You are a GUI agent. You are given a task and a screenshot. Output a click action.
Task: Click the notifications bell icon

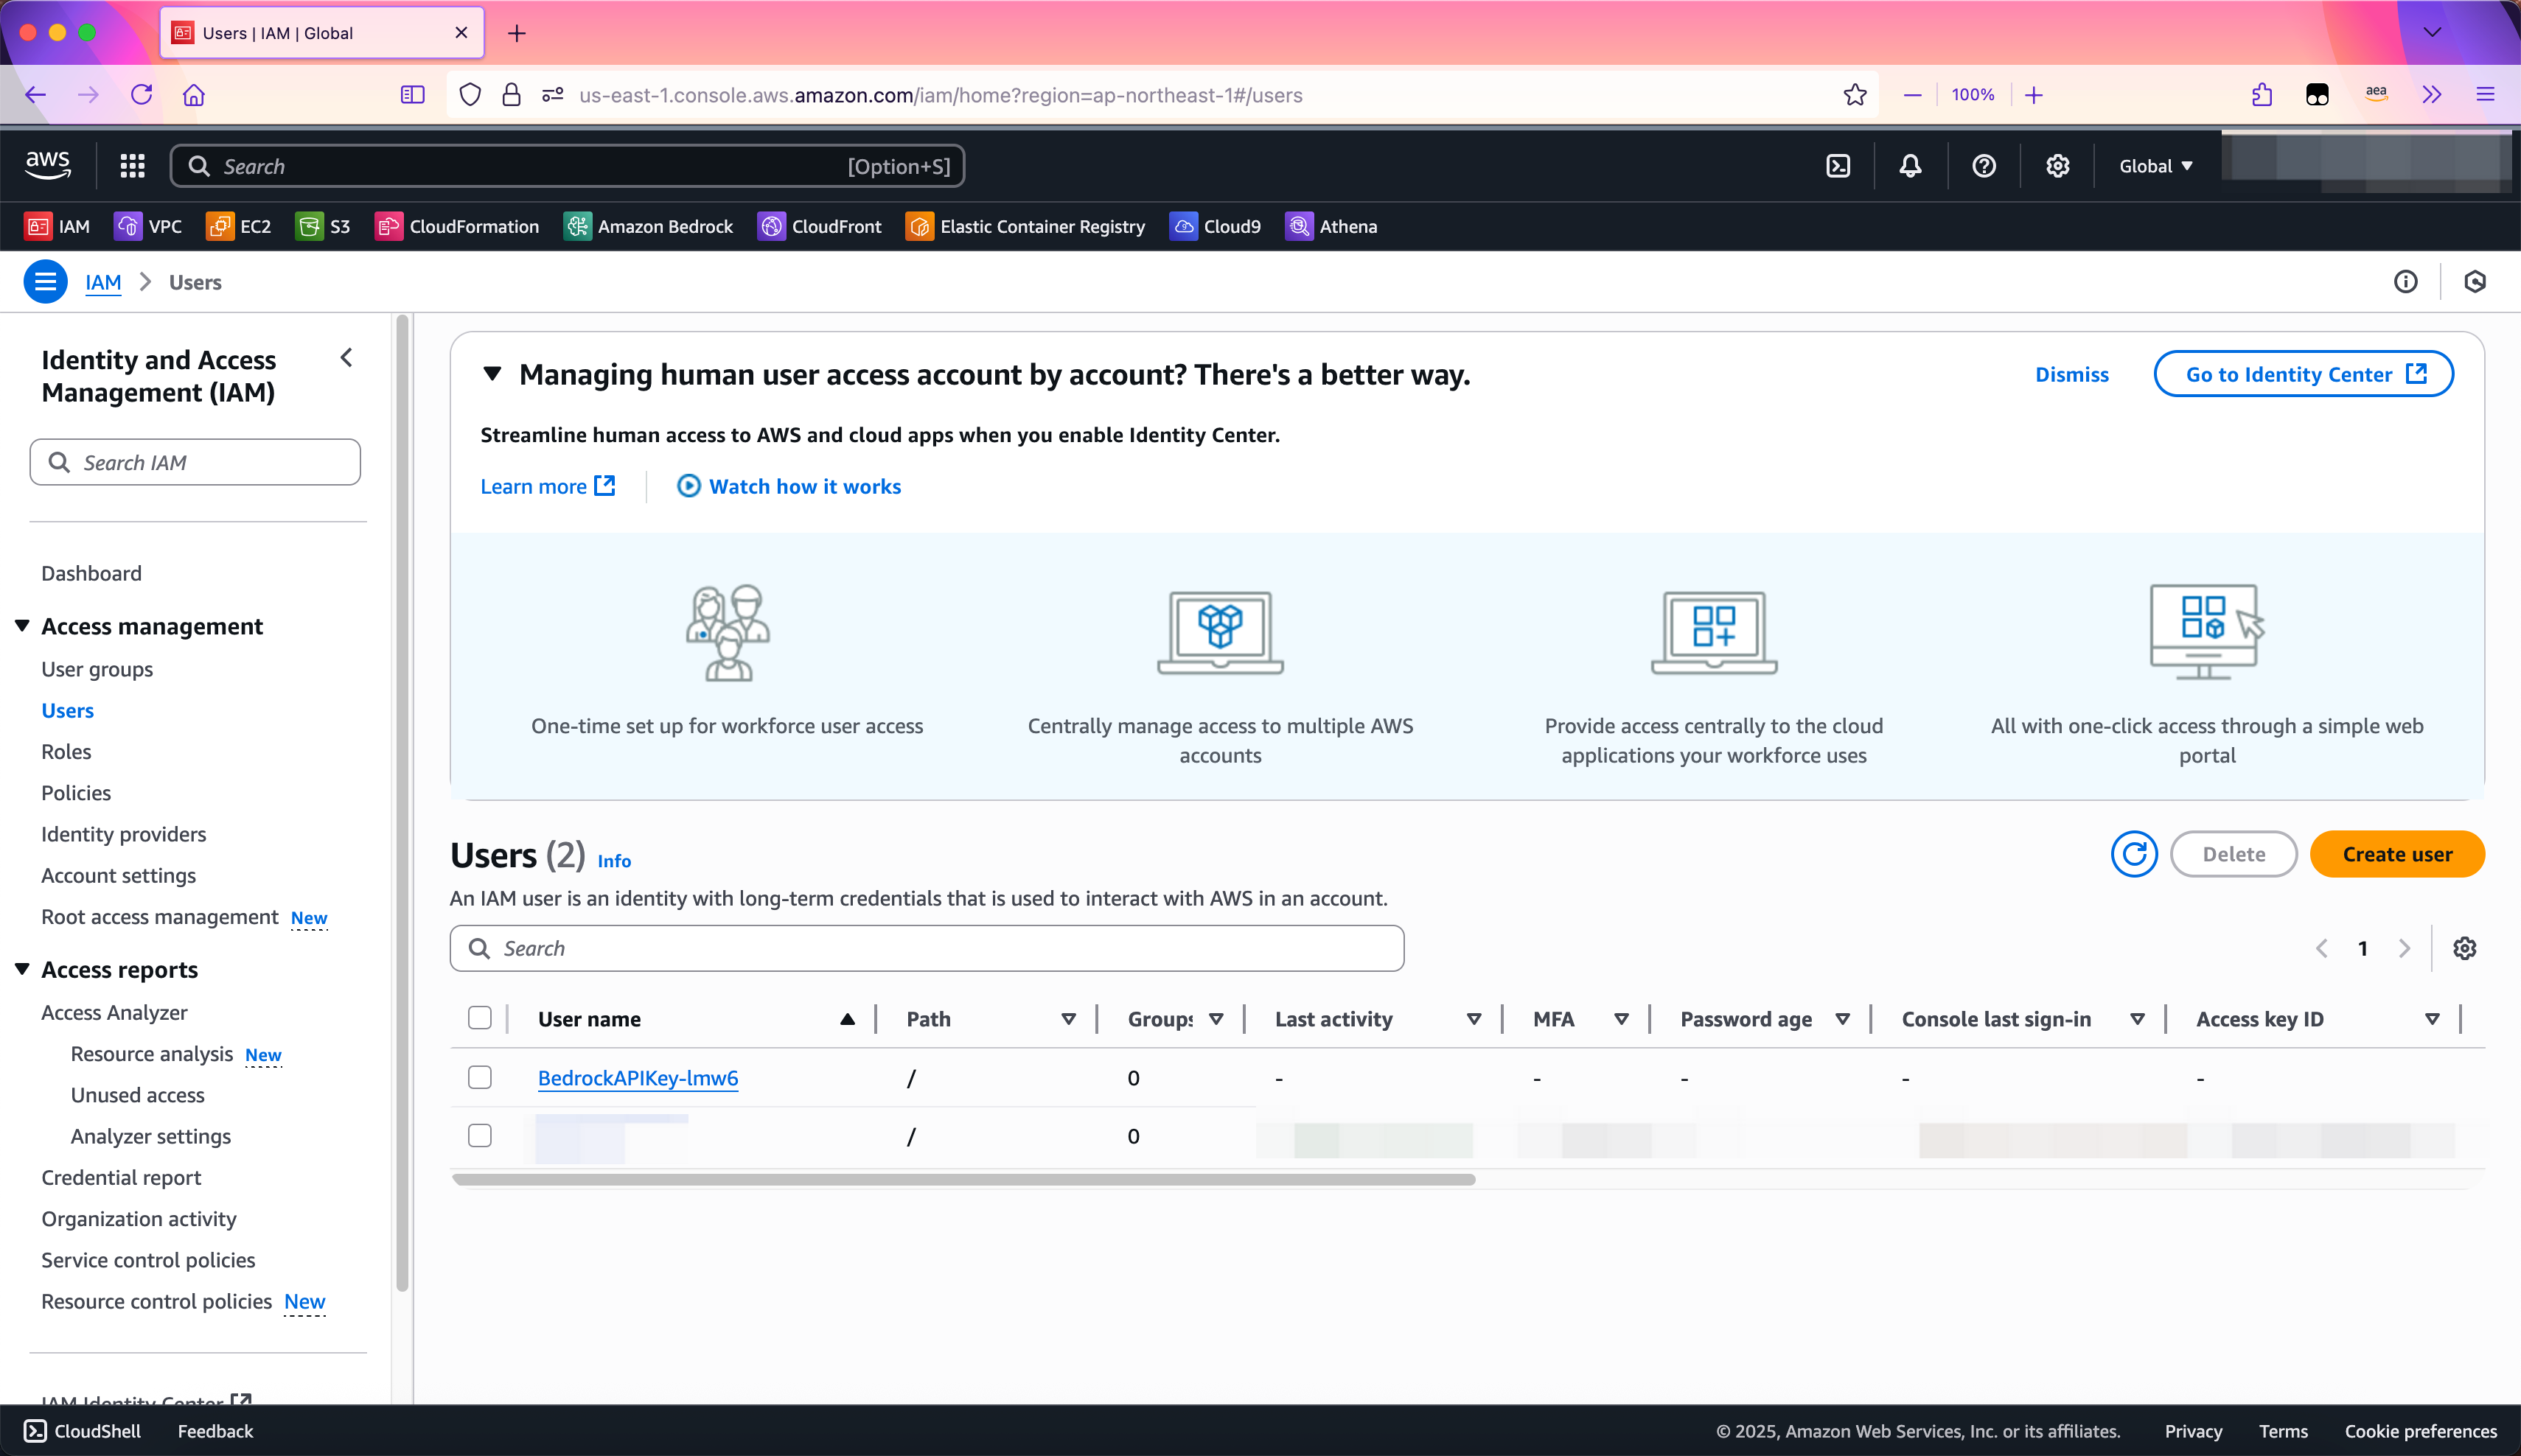click(x=1910, y=166)
